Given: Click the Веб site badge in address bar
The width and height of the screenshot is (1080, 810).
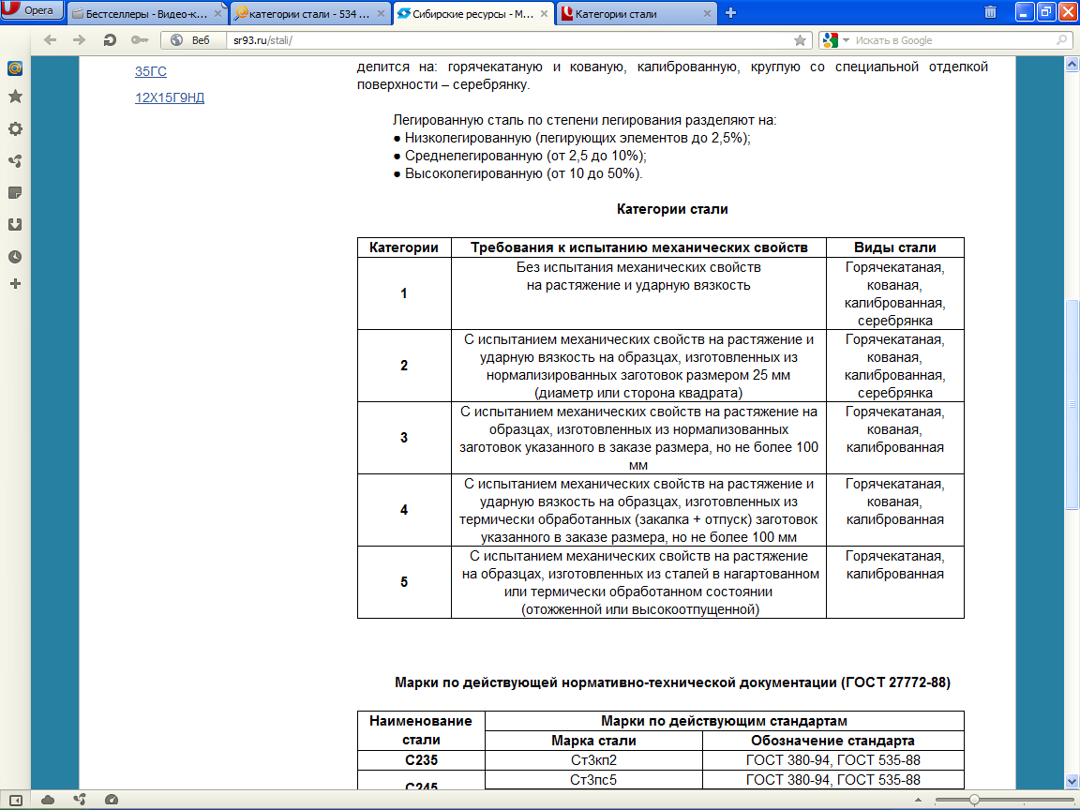Looking at the screenshot, I should pos(191,40).
